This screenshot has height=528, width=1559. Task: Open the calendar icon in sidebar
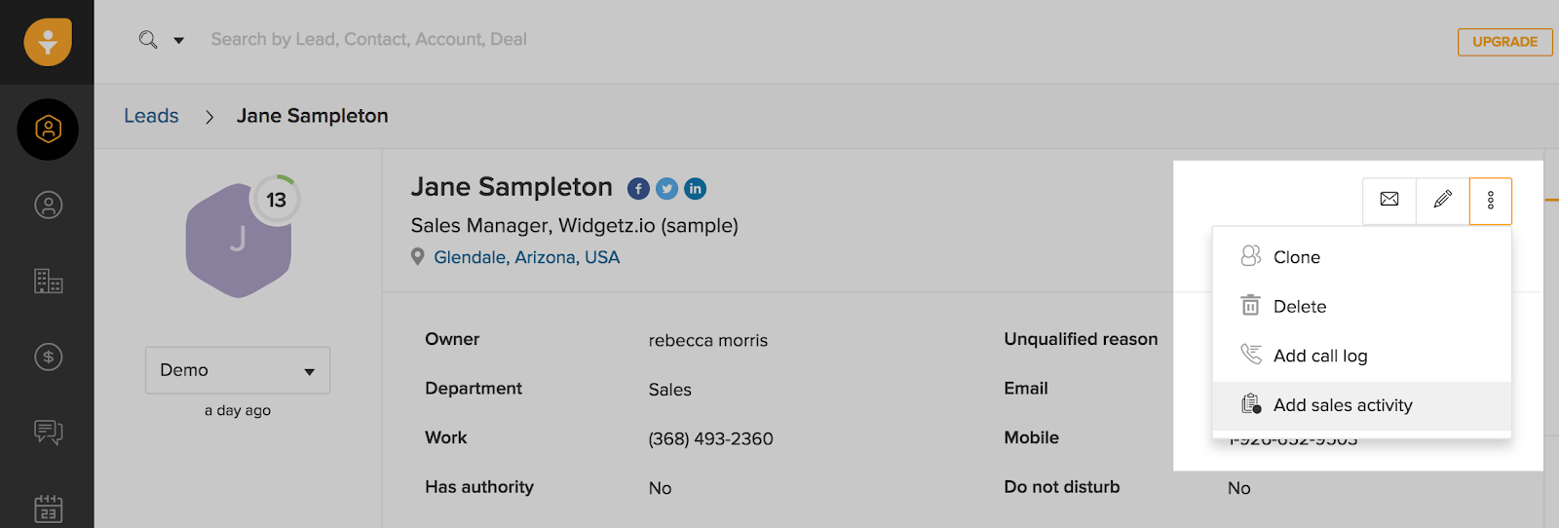[x=48, y=508]
